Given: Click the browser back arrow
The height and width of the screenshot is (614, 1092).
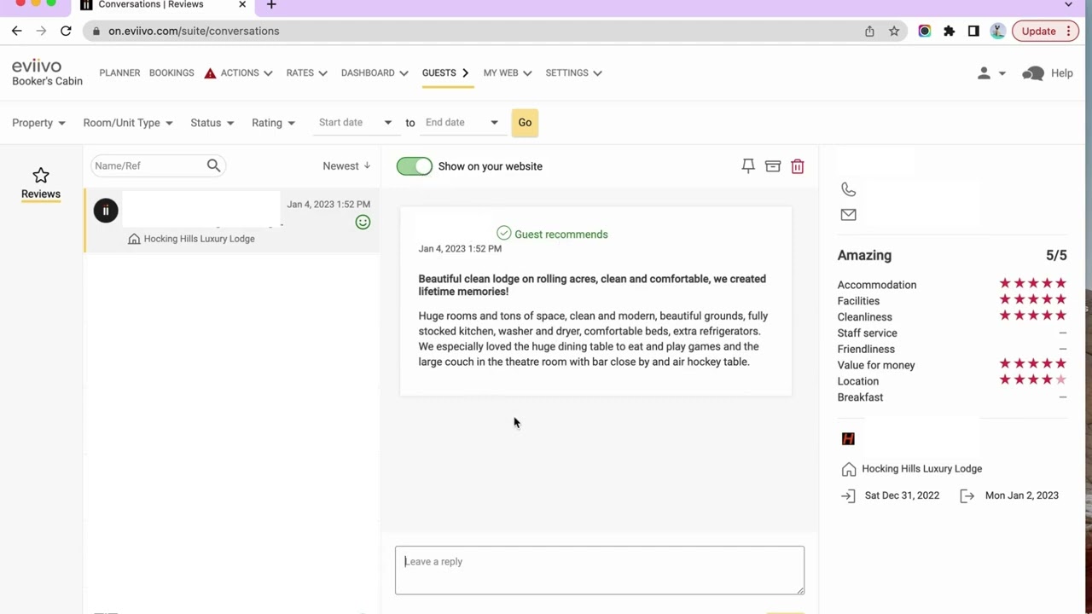Looking at the screenshot, I should coord(17,31).
